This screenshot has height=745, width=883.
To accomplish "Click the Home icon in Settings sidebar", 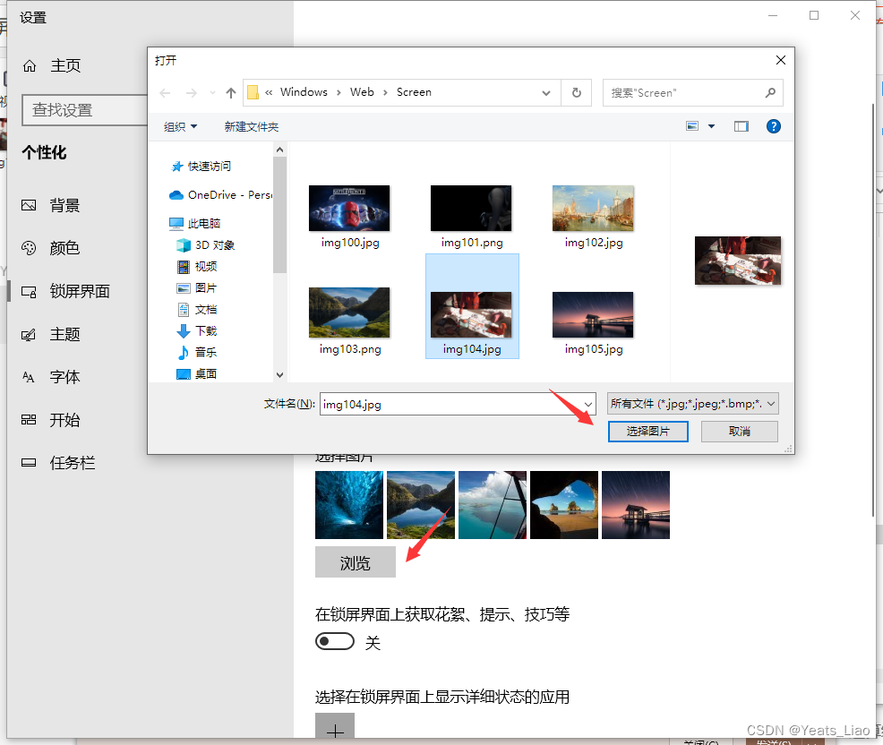I will [x=30, y=66].
